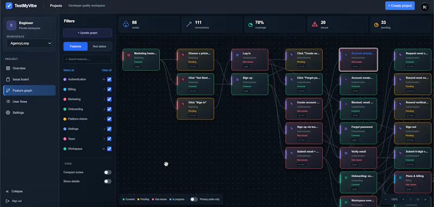Click the bolt icon on Choose a pricing node

[x=183, y=55]
